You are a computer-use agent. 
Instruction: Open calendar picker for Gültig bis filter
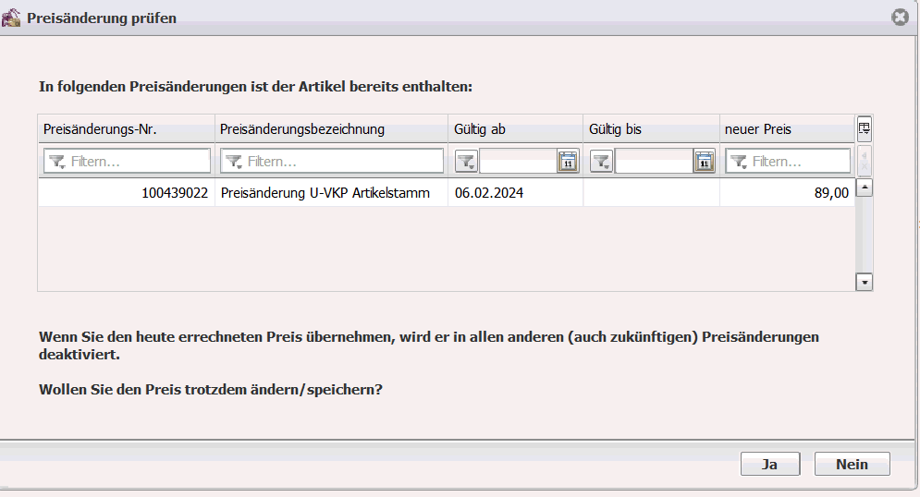(704, 161)
